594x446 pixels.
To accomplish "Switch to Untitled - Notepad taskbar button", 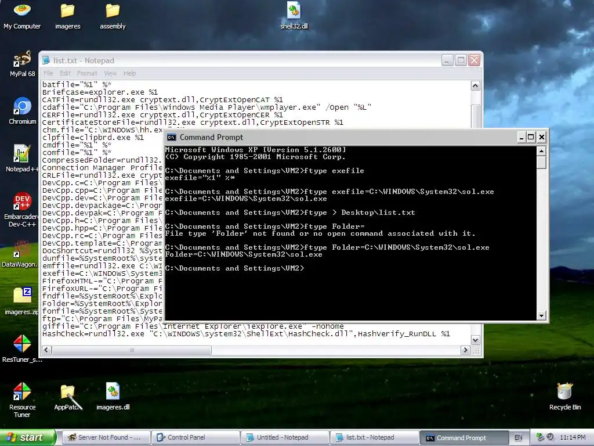I will pyautogui.click(x=285, y=438).
